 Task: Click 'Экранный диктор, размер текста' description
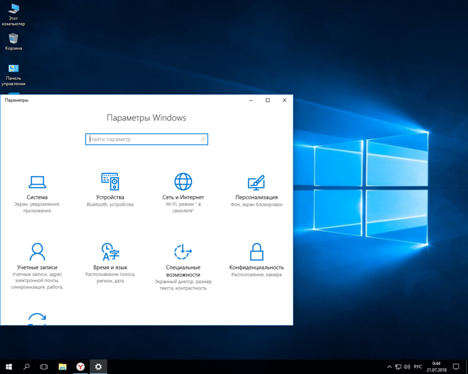click(x=183, y=285)
